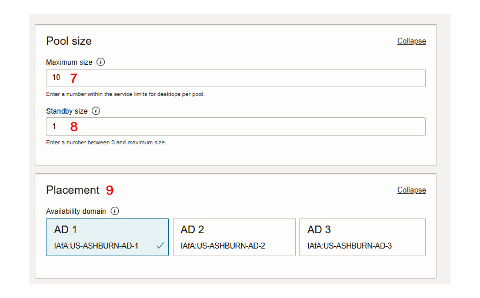Focus the Maximum size input field
The width and height of the screenshot is (480, 298).
click(x=236, y=78)
